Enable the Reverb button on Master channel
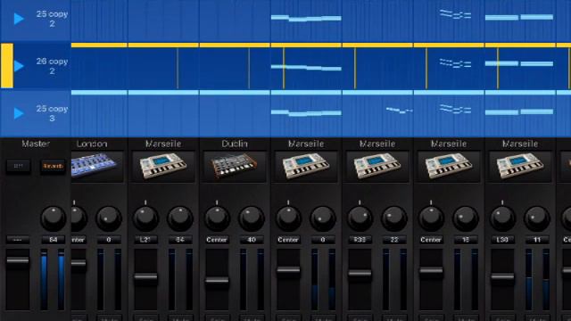This screenshot has height=321, width=571. pyautogui.click(x=53, y=167)
